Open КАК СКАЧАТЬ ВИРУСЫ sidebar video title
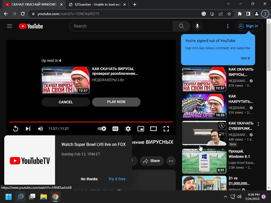Screen dimensions: 271x203 (241, 72)
